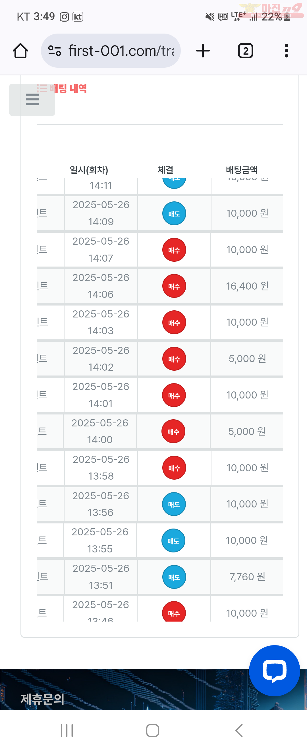
Task: Open the browser three-dot menu
Action: point(287,51)
